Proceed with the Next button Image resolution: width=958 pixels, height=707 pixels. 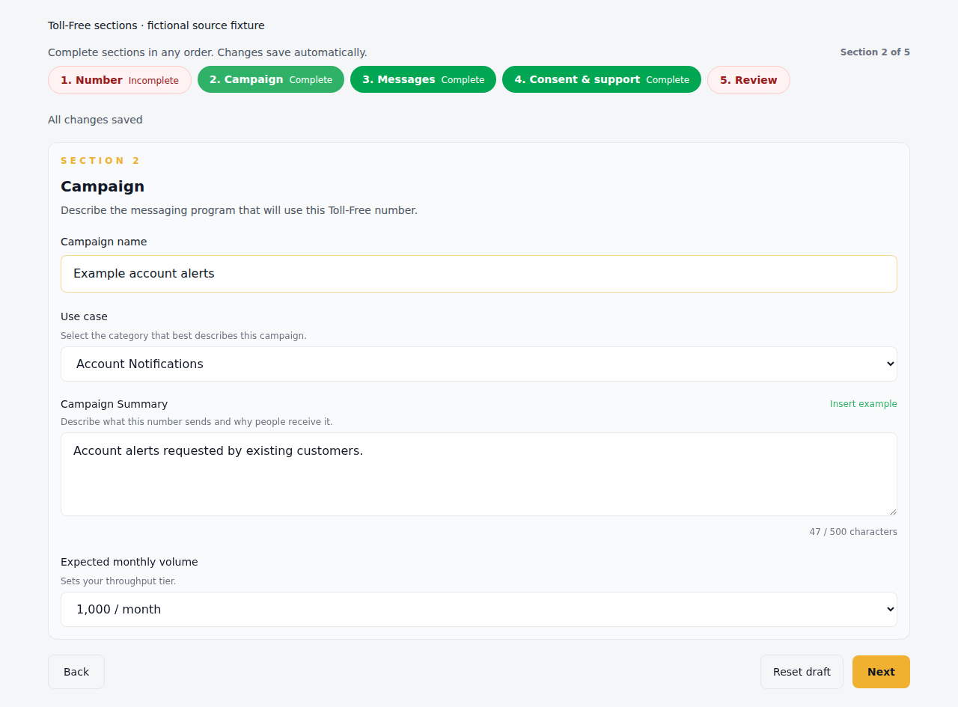coord(881,672)
